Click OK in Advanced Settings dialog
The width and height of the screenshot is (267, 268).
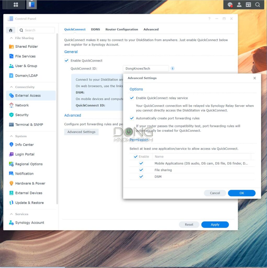(242, 193)
